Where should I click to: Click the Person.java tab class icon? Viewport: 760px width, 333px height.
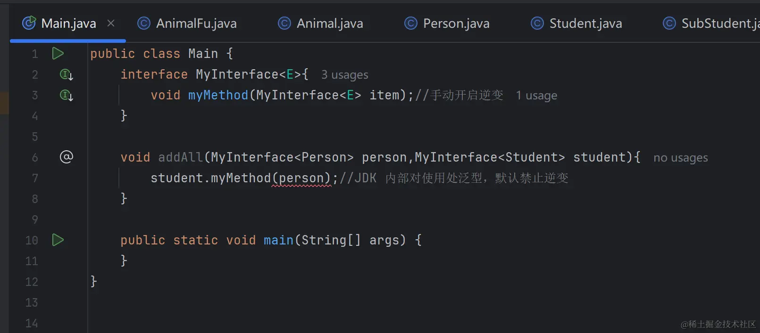(x=411, y=23)
